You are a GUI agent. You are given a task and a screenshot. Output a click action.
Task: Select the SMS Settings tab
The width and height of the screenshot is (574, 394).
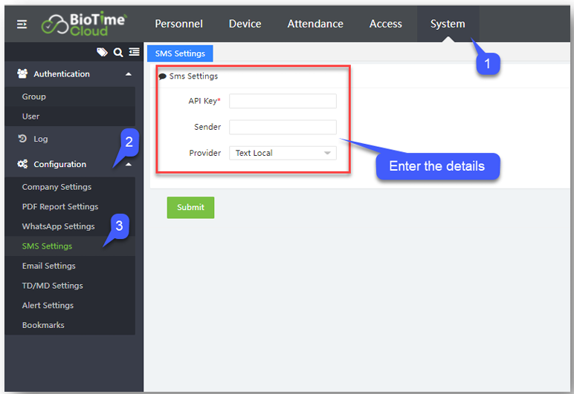[180, 53]
